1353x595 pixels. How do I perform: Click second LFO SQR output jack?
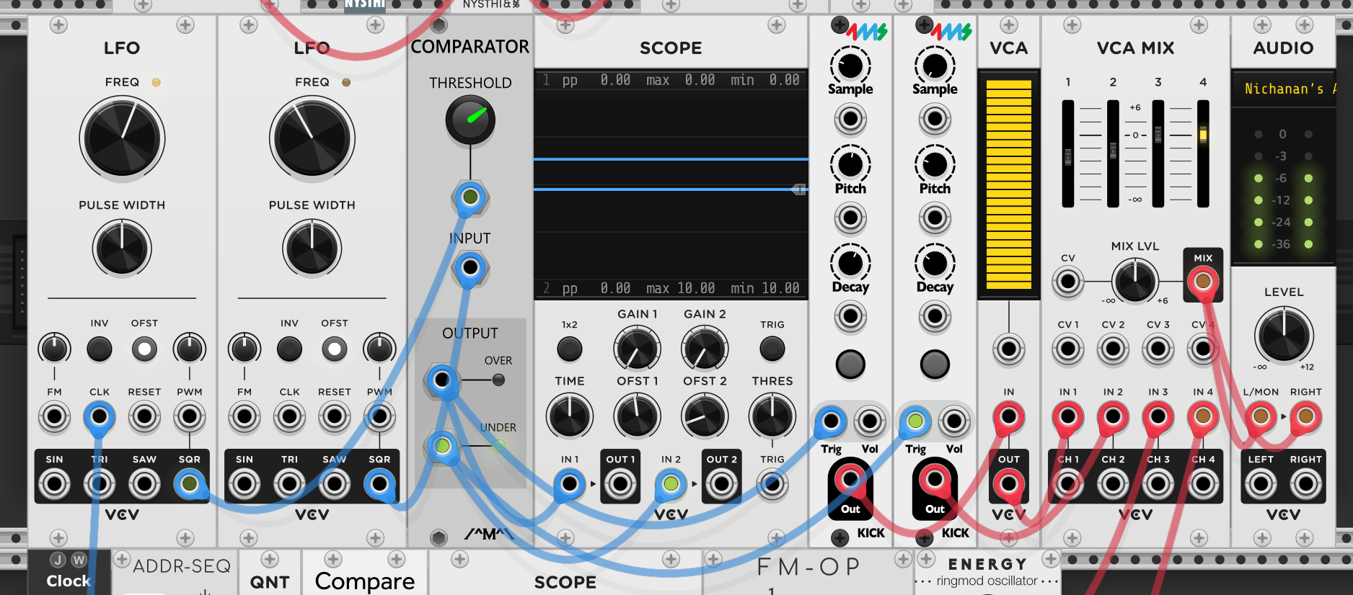pyautogui.click(x=379, y=484)
